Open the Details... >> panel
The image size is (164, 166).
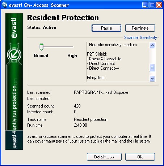pos(104,157)
